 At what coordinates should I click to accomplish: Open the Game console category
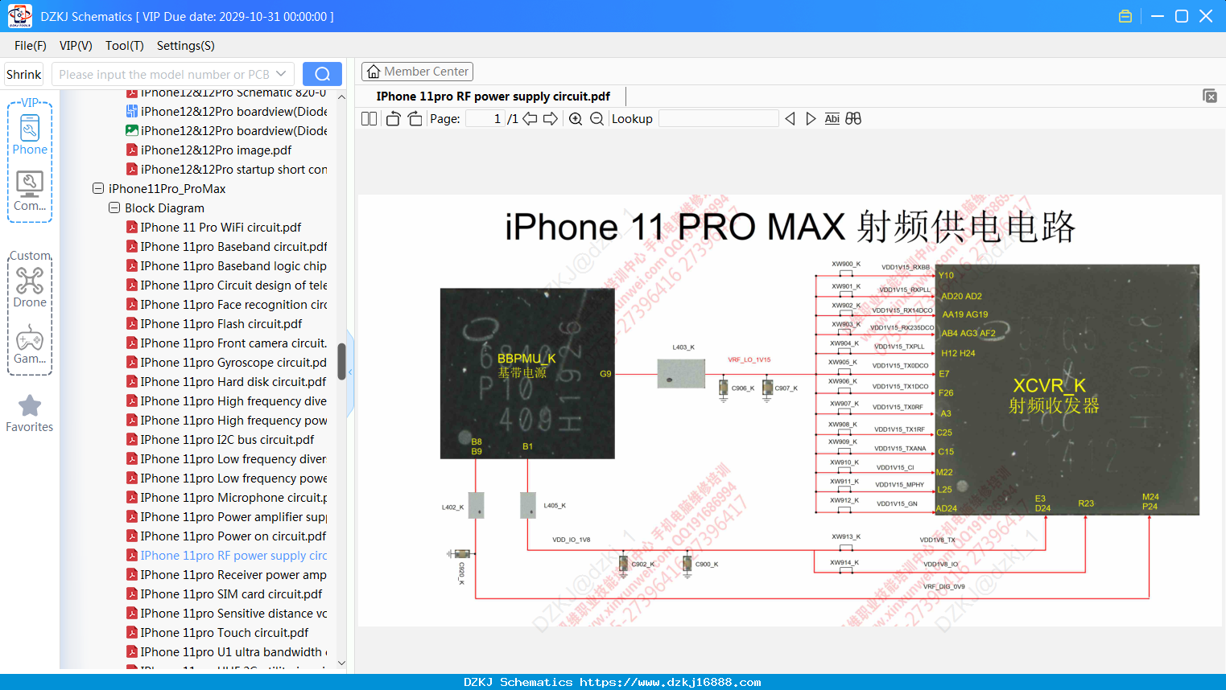tap(30, 344)
